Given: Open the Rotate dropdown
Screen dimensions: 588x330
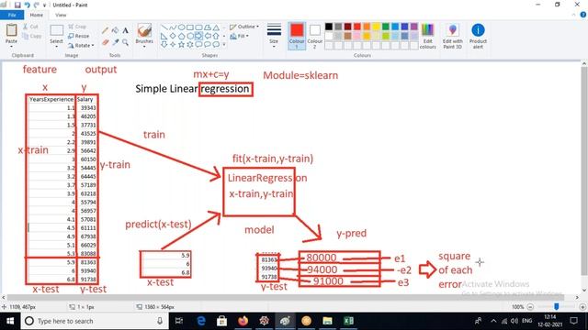Looking at the screenshot, I should click(x=81, y=45).
